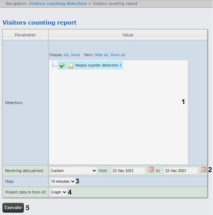
Task: Click the Receiving data period: label
Action: pos(24,171)
